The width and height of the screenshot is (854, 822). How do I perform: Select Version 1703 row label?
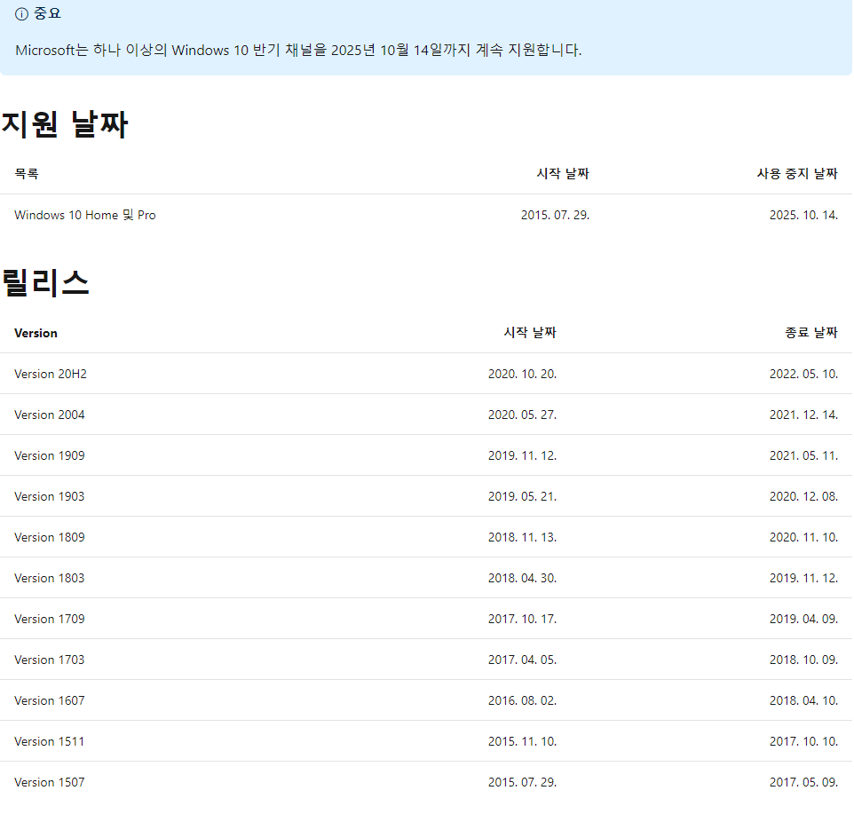(50, 660)
